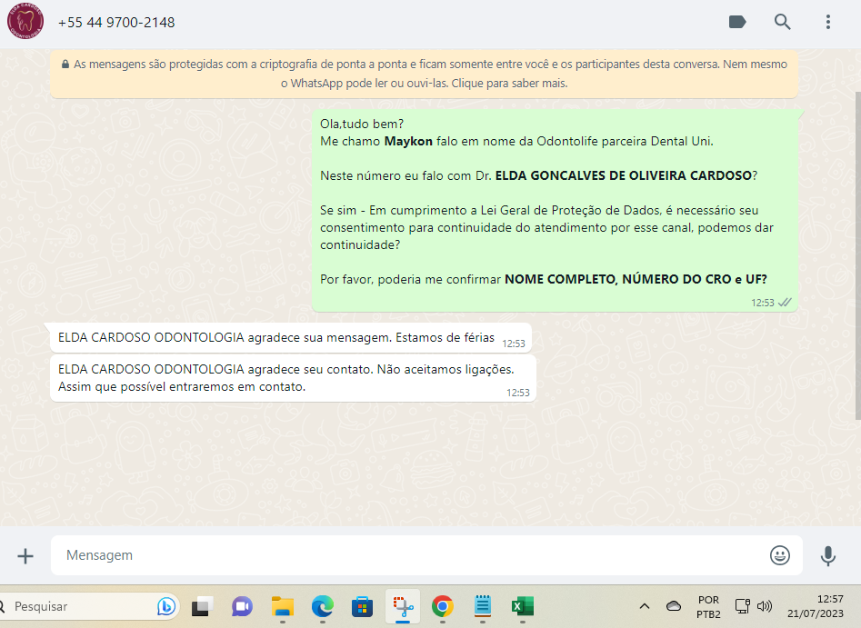Click the OneDrive cloud tray icon
The image size is (861, 628).
673,606
